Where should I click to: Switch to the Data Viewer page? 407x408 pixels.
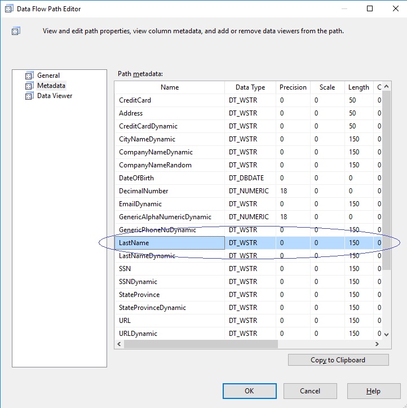click(x=55, y=95)
